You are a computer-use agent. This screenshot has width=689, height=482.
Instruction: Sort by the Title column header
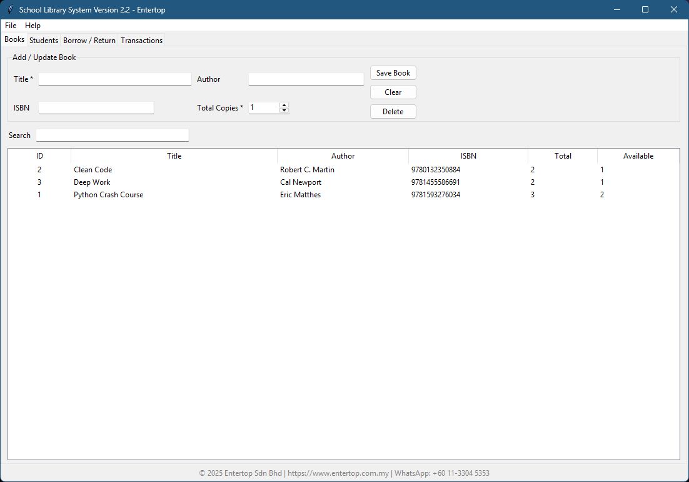174,156
